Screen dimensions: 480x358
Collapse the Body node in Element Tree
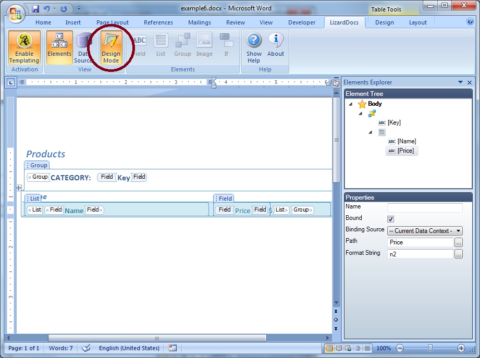(351, 104)
